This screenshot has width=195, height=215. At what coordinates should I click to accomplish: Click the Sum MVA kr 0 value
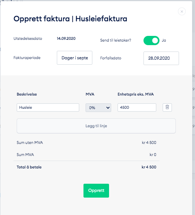pos(153,155)
